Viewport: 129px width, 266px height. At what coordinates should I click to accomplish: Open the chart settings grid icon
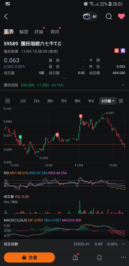(121, 101)
